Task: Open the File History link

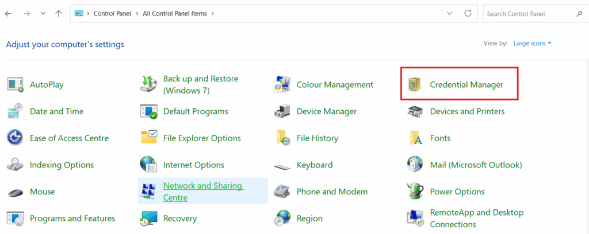Action: [318, 138]
